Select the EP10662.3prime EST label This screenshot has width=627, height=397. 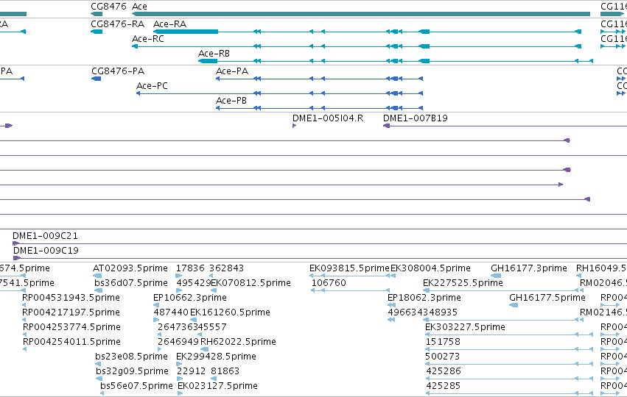point(190,298)
